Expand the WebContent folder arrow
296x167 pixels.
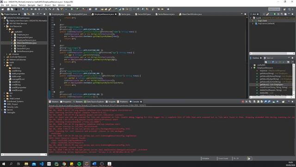[x=5, y=99]
